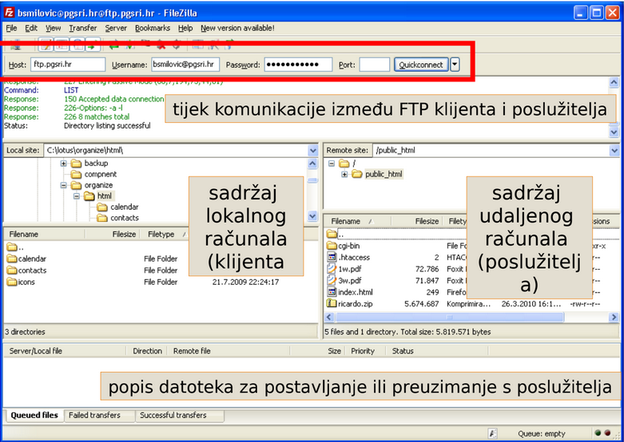Click the .htaccess file icon
624x442 pixels.
click(x=332, y=257)
